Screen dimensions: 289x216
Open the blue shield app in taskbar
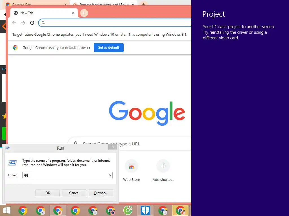click(145, 210)
